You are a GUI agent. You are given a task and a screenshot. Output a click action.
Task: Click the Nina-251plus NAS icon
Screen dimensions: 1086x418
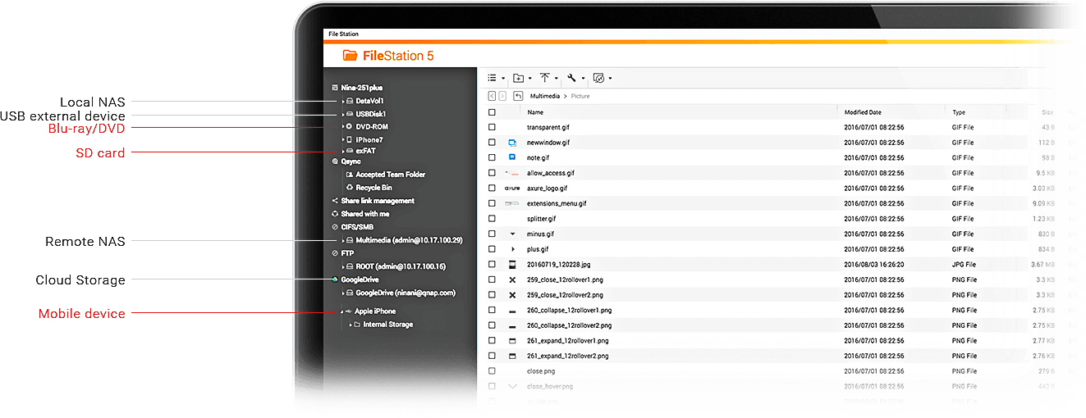pyautogui.click(x=335, y=88)
